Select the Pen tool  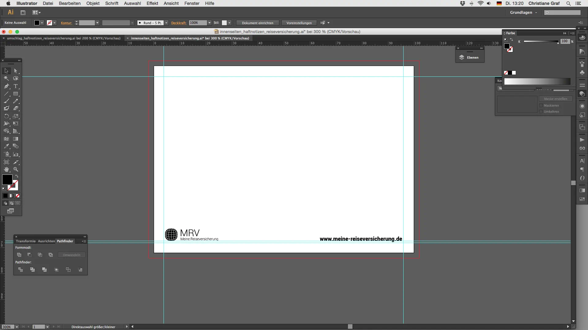pos(6,86)
